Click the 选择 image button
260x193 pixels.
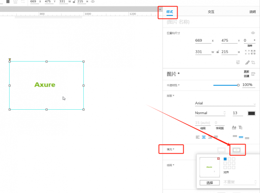(210, 183)
